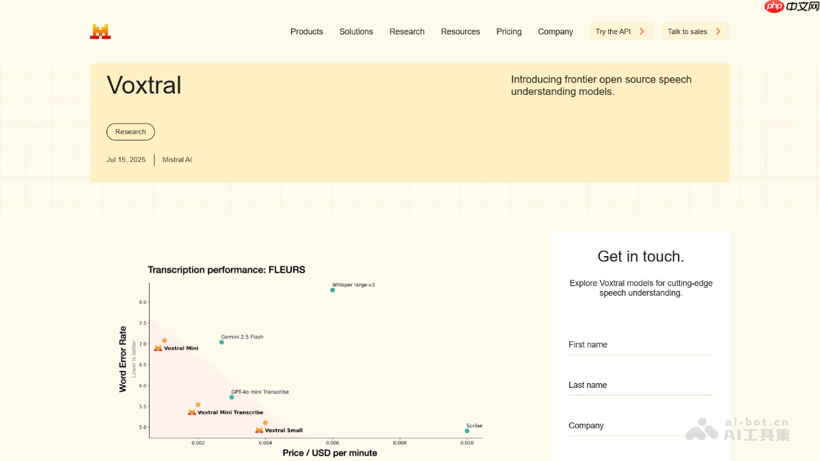Click the Whisper large-v3 data point
The height and width of the screenshot is (461, 820).
click(333, 290)
